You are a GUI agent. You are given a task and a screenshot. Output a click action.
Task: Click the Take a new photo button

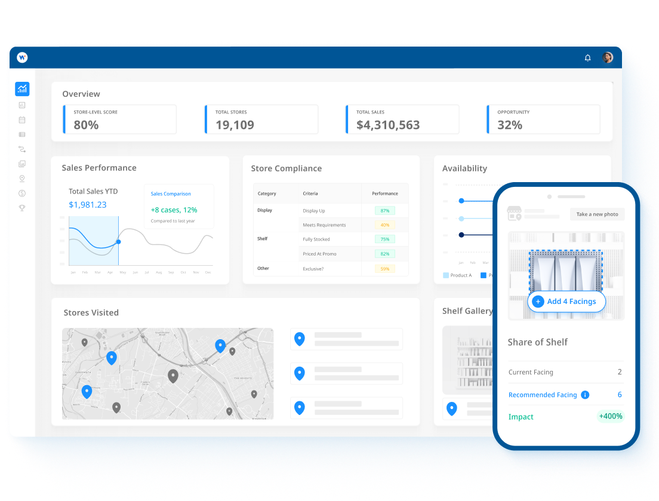click(x=597, y=214)
